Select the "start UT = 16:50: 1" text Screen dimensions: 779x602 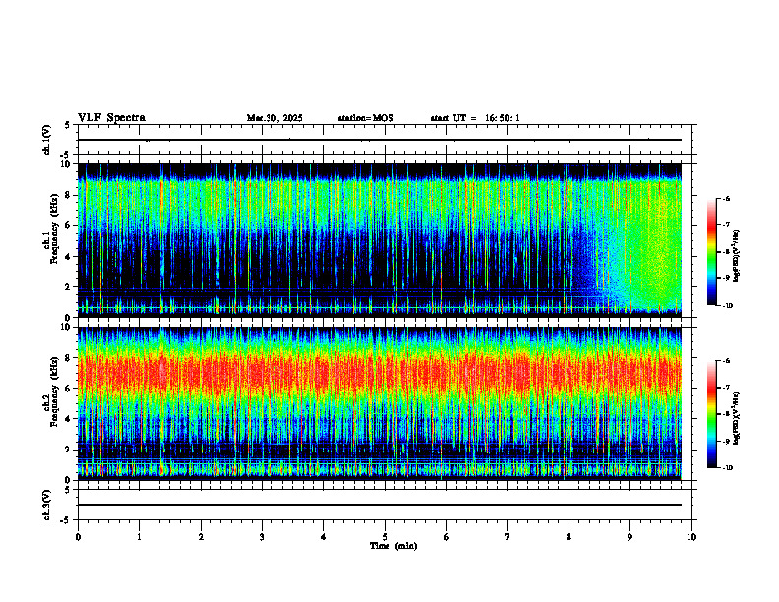click(475, 118)
